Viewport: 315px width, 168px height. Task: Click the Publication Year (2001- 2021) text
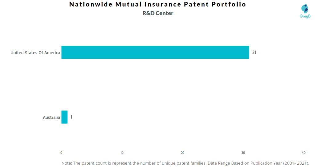pyautogui.click(x=280, y=163)
